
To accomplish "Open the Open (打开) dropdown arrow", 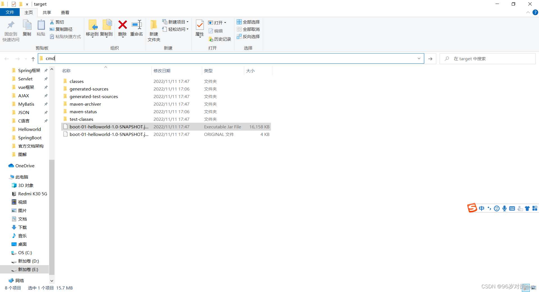I will click(225, 23).
